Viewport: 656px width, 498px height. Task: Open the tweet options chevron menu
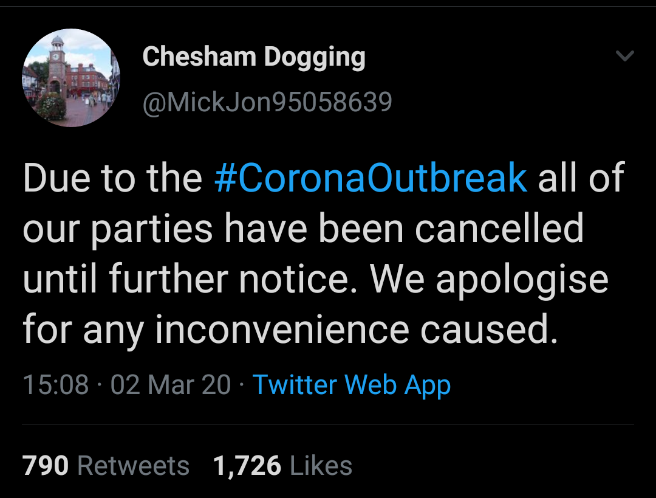click(624, 57)
